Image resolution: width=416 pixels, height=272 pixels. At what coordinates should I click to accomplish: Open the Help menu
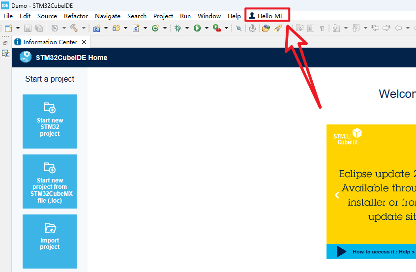coord(234,16)
